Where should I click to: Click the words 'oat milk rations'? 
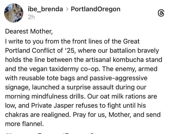[x=127, y=96]
